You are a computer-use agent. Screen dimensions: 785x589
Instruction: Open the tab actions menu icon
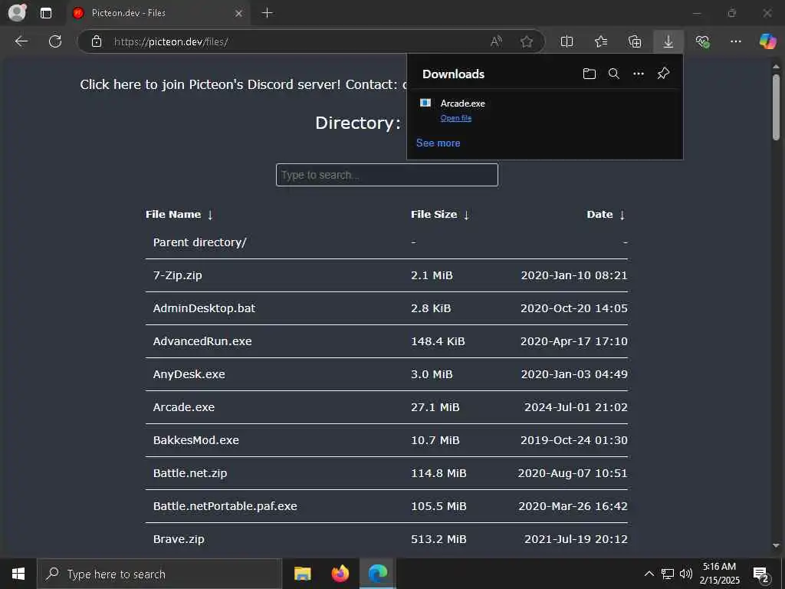(45, 13)
